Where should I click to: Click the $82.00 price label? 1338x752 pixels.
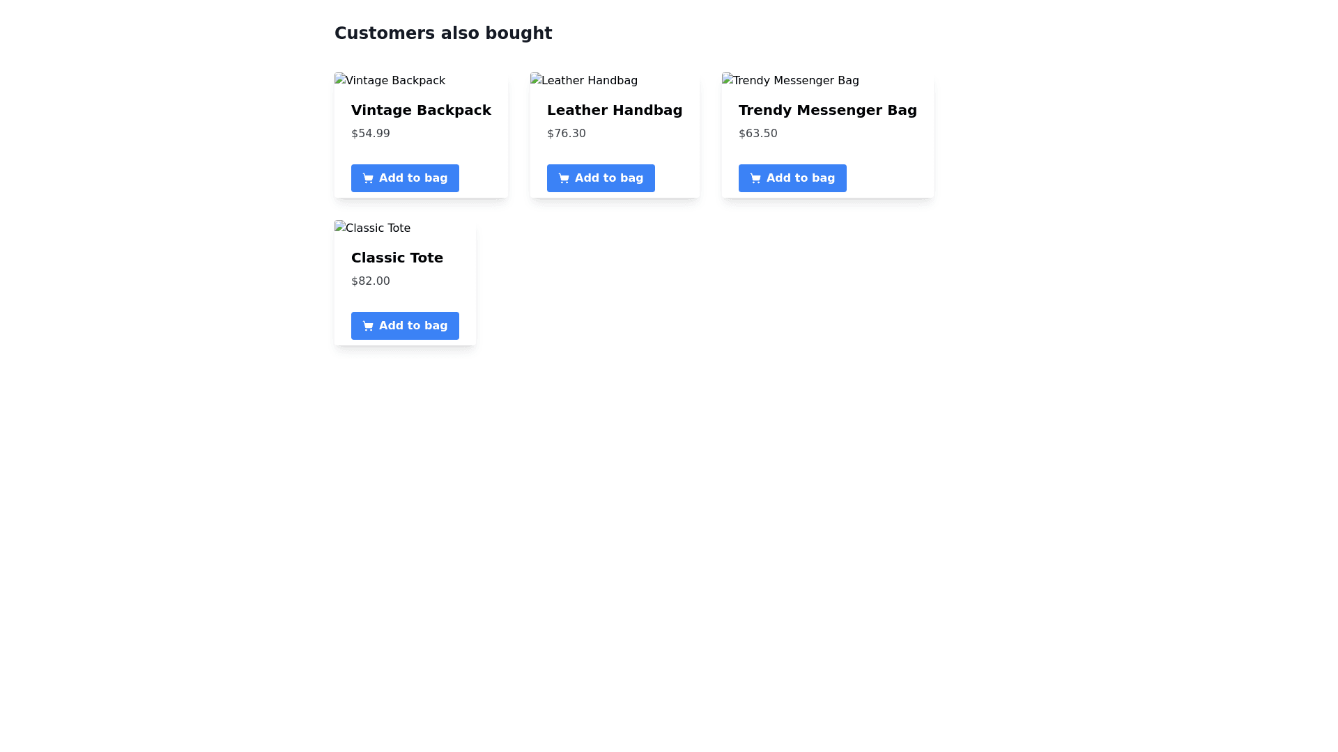tap(371, 281)
